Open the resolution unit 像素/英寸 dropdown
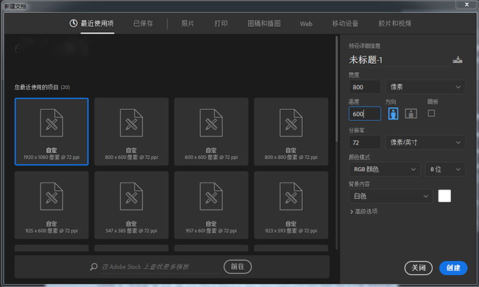The height and width of the screenshot is (287, 479). [x=425, y=142]
